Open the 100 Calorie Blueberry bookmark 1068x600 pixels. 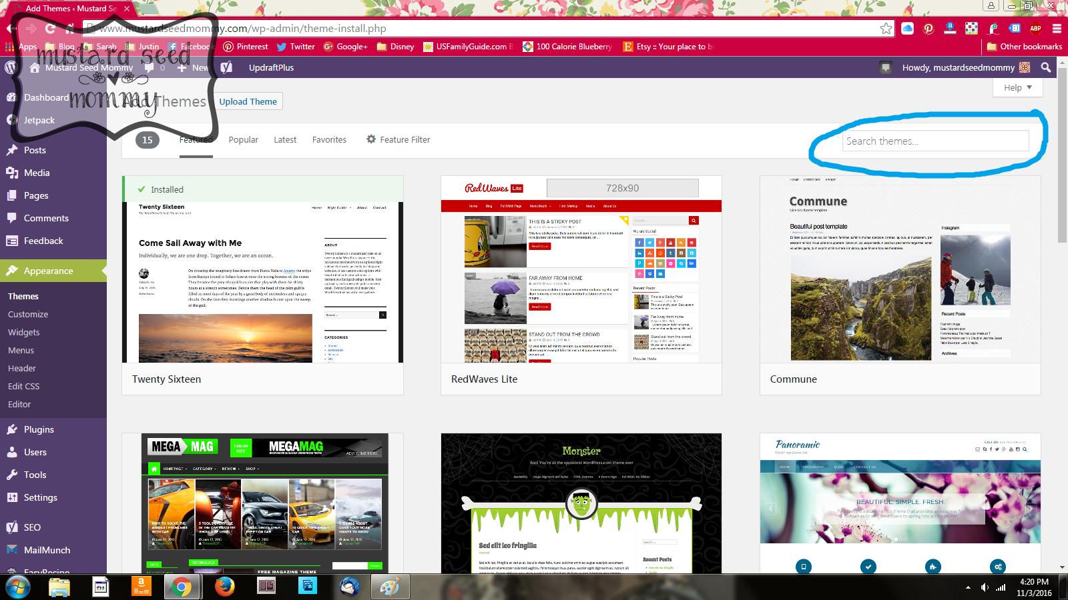click(x=567, y=47)
